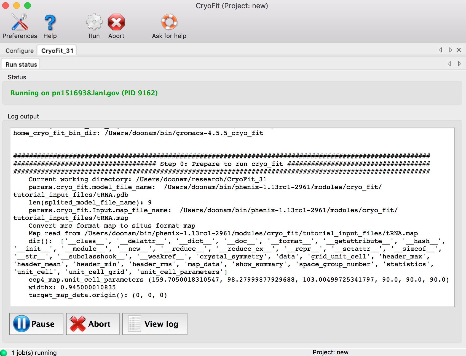The width and height of the screenshot is (466, 356).
Task: Click the right tab-navigation chevron
Action: [x=451, y=50]
